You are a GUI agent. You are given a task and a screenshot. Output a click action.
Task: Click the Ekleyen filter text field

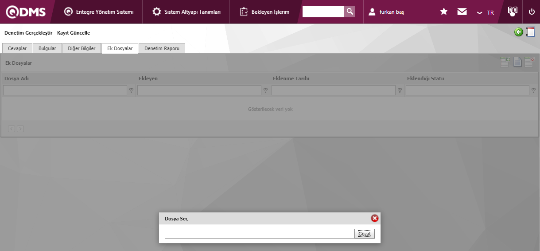coord(199,90)
